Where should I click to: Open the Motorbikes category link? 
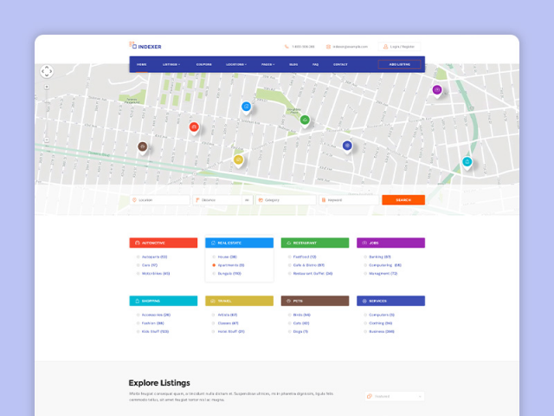[x=156, y=274]
